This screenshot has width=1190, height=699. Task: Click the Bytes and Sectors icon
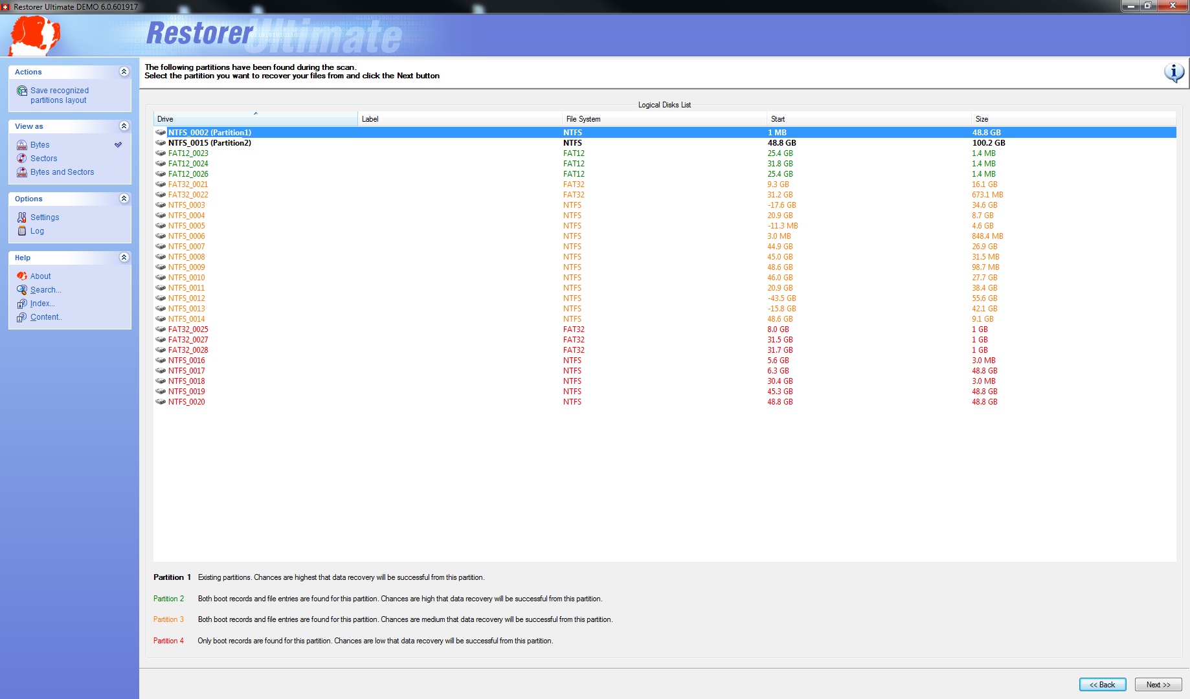[x=22, y=172]
